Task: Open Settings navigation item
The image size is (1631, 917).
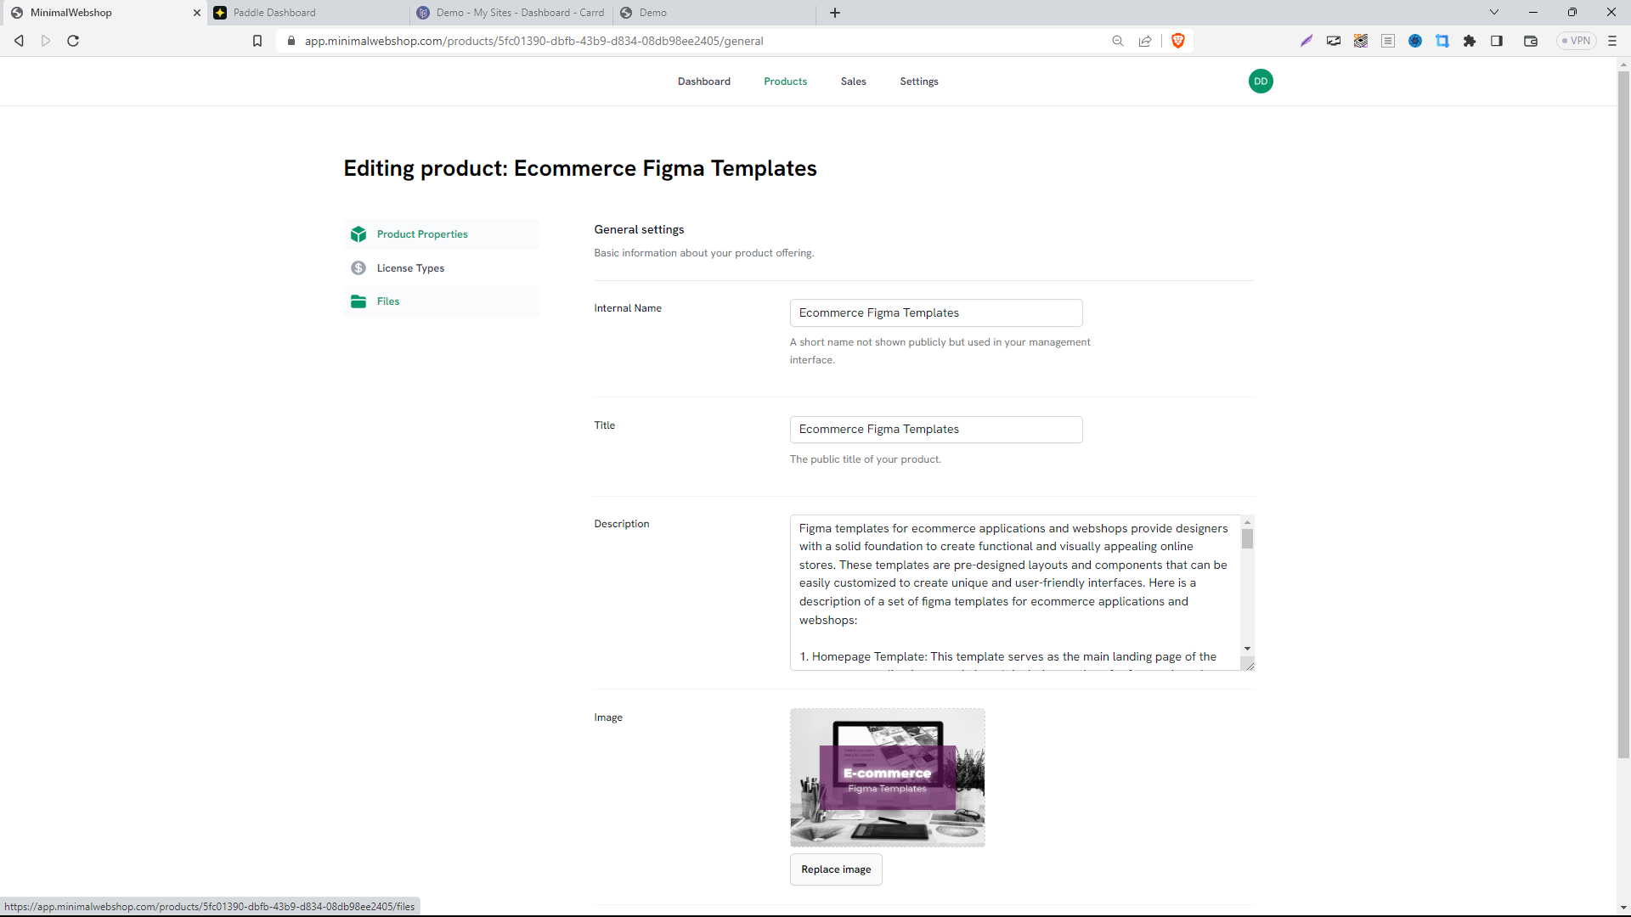Action: click(920, 81)
